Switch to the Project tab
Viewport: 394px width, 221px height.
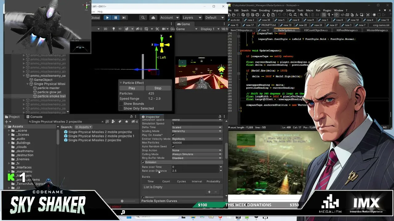(x=12, y=117)
